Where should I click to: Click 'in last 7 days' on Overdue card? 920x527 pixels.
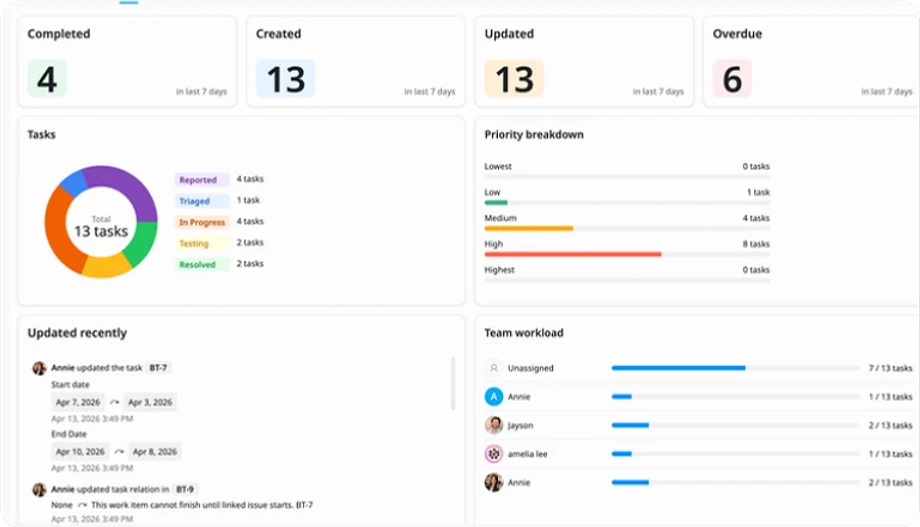(887, 91)
